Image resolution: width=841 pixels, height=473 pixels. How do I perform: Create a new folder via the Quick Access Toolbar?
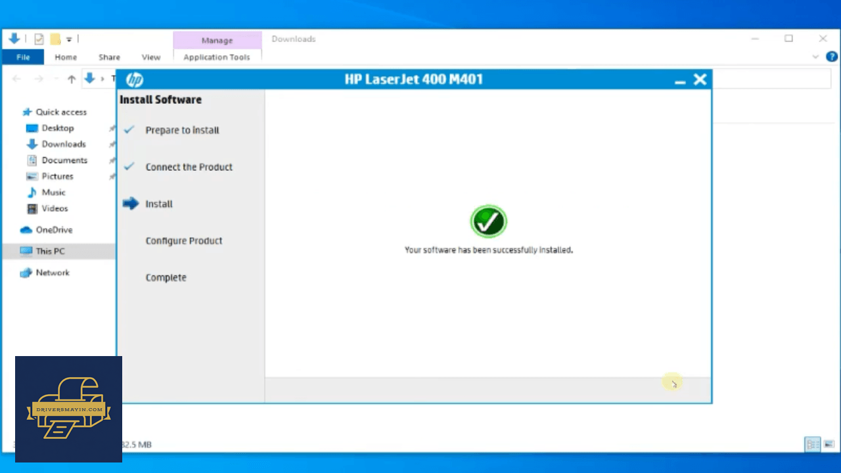pos(56,39)
